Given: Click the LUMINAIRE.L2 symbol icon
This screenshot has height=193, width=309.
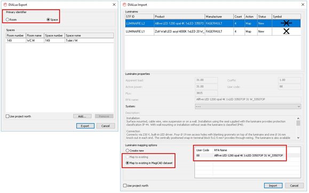Looking at the screenshot, I should pos(286,23).
